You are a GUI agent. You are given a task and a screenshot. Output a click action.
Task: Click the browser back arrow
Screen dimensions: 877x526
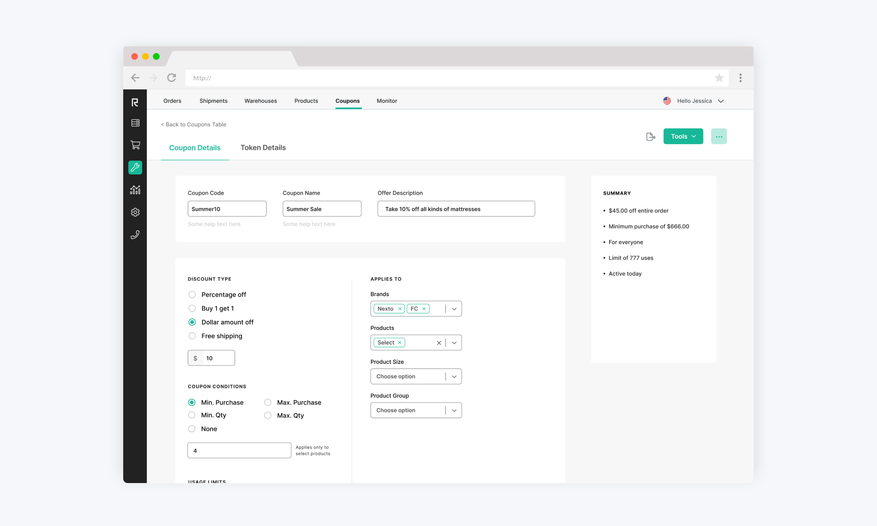[x=135, y=78]
